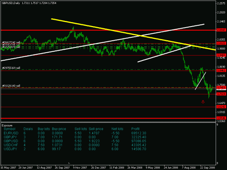Click the red 1.7024 price level tag
Screen dimensions: 227x170
click(221, 94)
